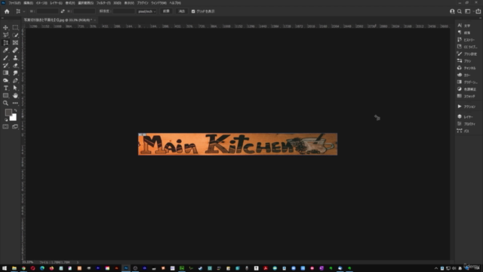Open the 編集 (Edit) menu
Image resolution: width=483 pixels, height=272 pixels.
pos(29,3)
